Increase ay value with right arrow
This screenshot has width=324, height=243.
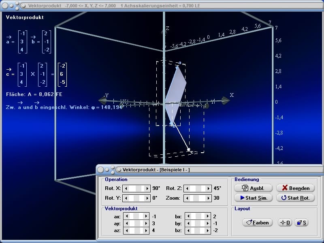point(146,223)
